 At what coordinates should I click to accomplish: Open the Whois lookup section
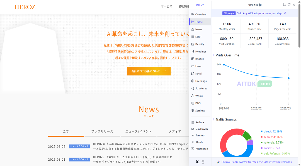[200, 96]
